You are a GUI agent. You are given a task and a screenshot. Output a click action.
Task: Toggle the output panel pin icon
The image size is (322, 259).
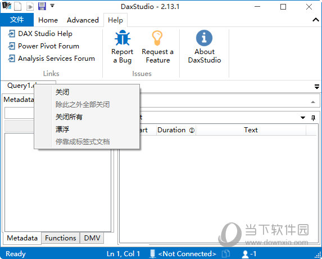(x=313, y=118)
